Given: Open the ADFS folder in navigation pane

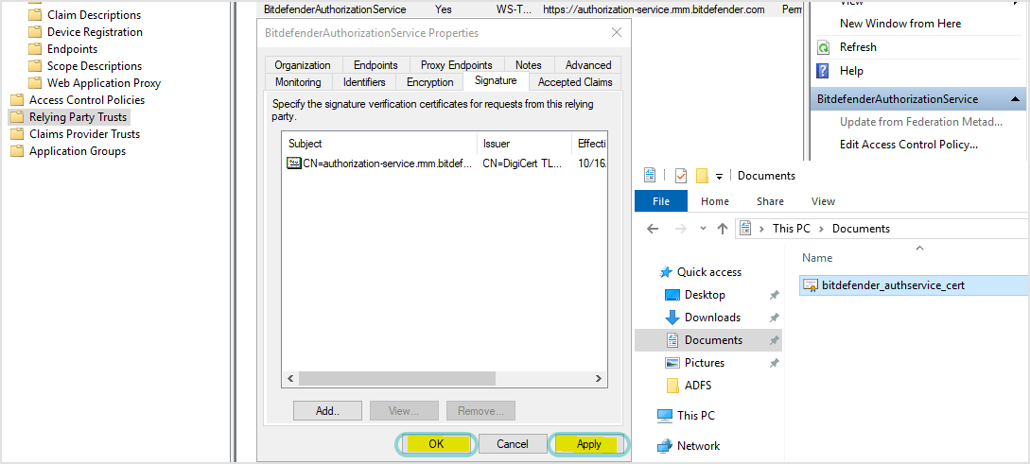Looking at the screenshot, I should coord(698,386).
